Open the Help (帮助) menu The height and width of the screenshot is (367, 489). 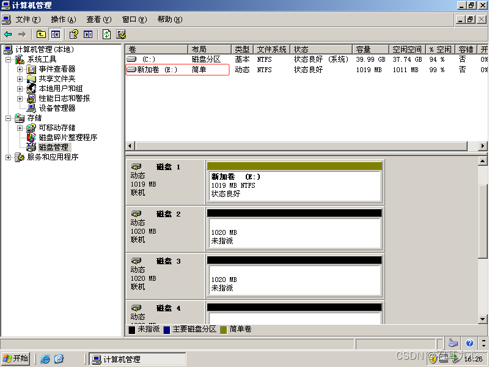click(x=170, y=20)
